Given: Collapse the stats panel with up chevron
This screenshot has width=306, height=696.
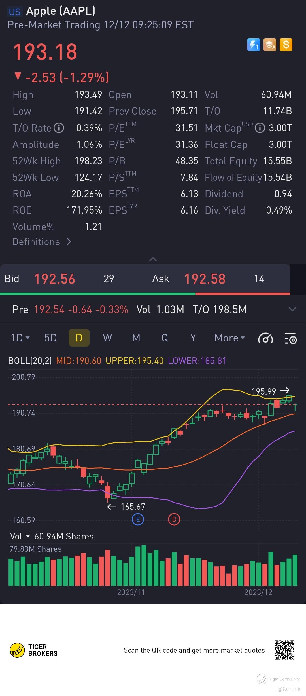Looking at the screenshot, I should pos(153,259).
